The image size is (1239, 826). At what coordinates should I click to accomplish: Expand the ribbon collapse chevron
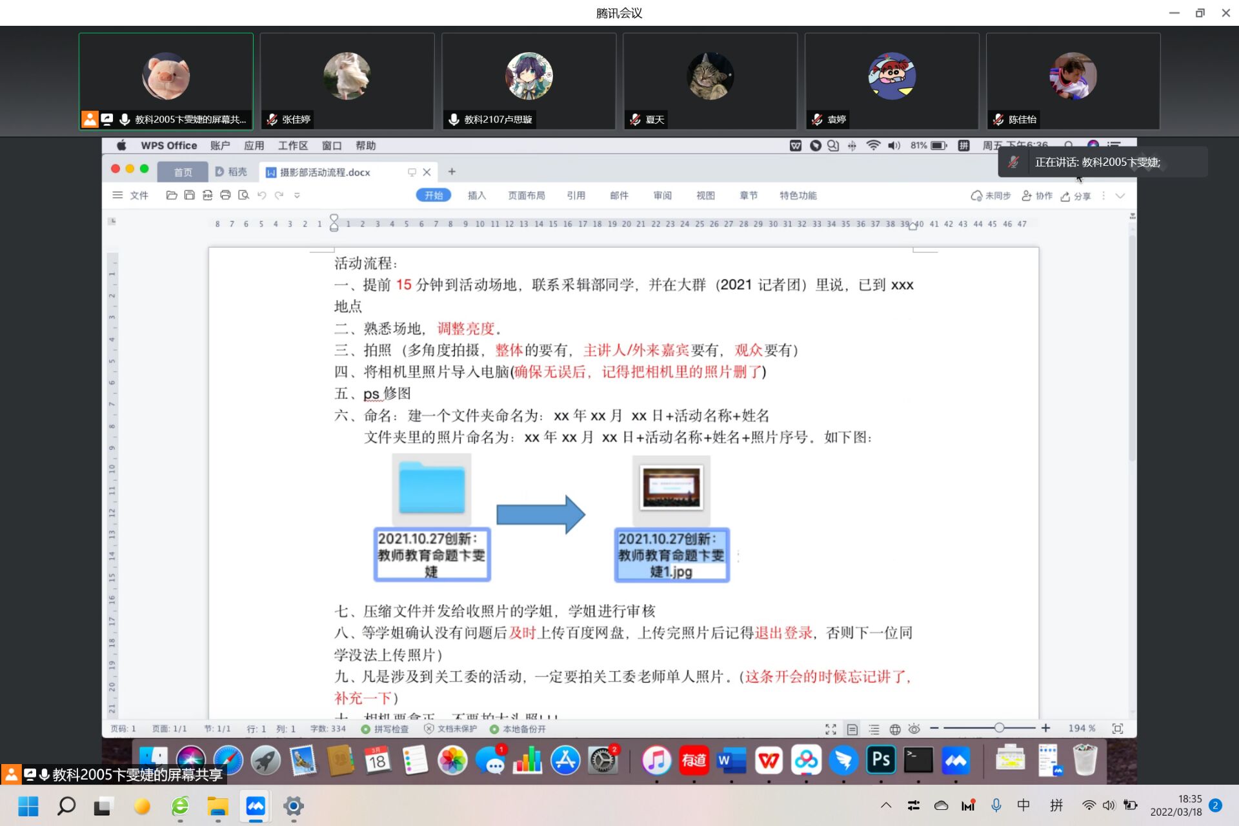click(x=1120, y=196)
